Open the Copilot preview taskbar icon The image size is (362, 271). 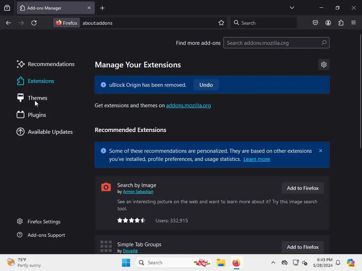click(351, 263)
